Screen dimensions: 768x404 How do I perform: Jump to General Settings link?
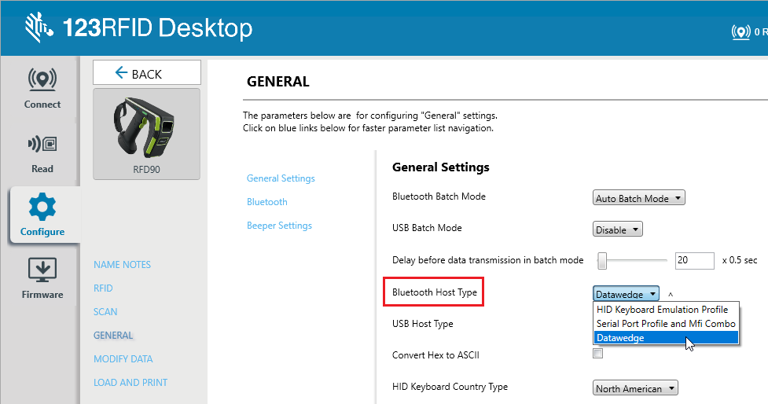(x=281, y=178)
